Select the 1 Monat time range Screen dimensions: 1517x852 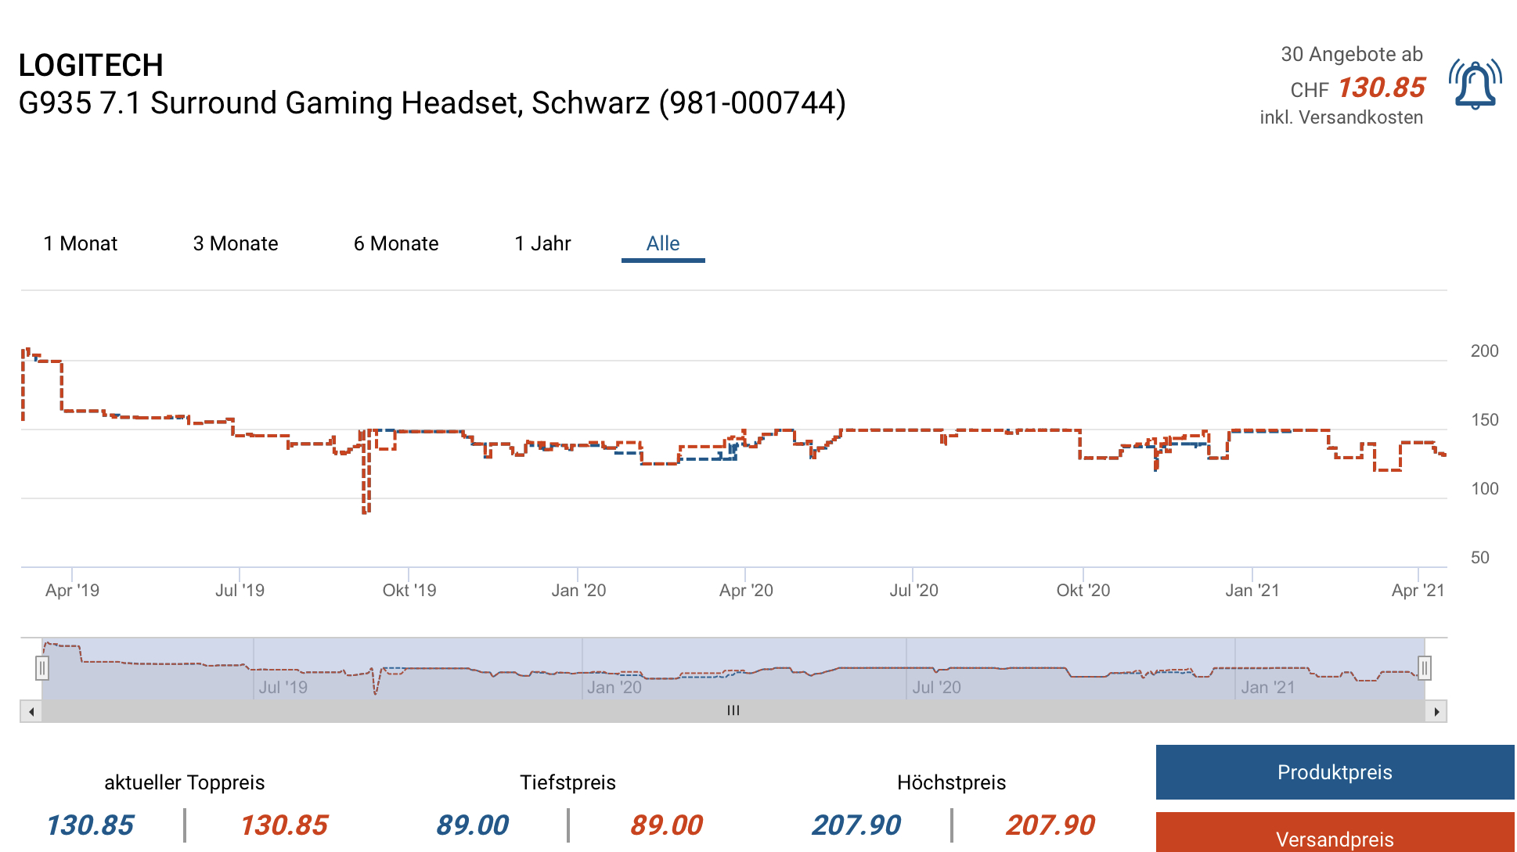80,243
